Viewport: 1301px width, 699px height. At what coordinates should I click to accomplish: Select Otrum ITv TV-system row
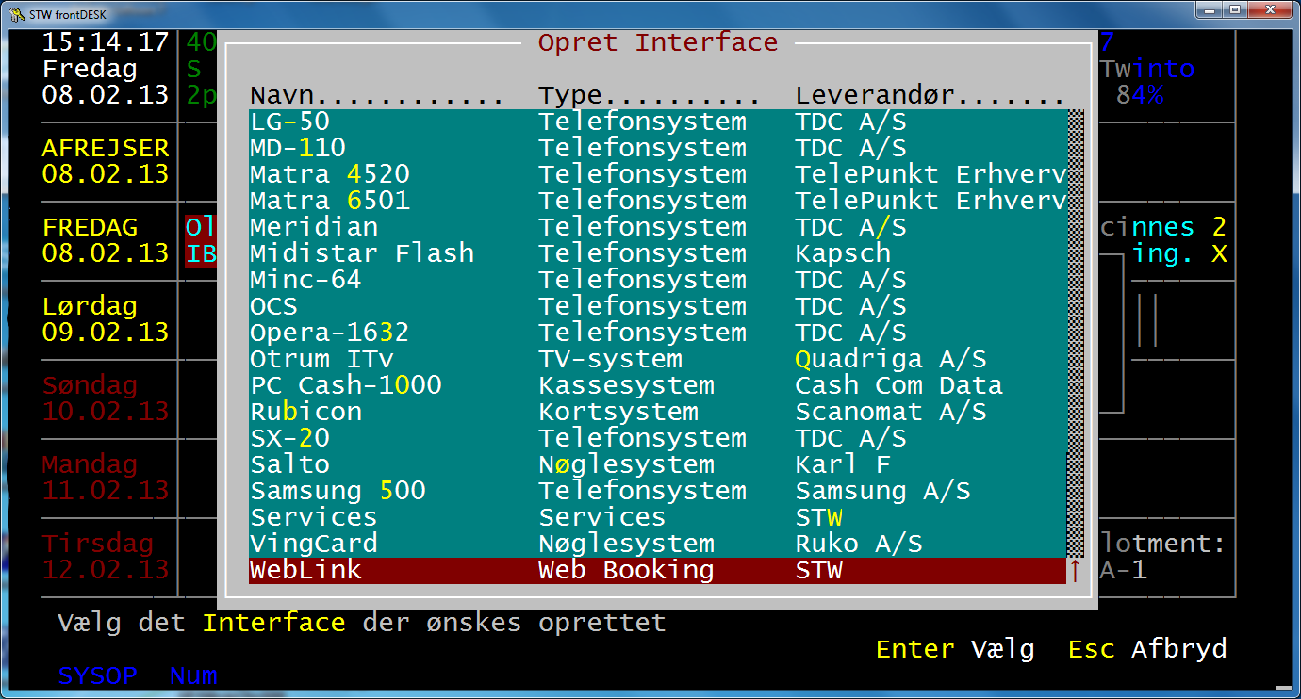(657, 359)
